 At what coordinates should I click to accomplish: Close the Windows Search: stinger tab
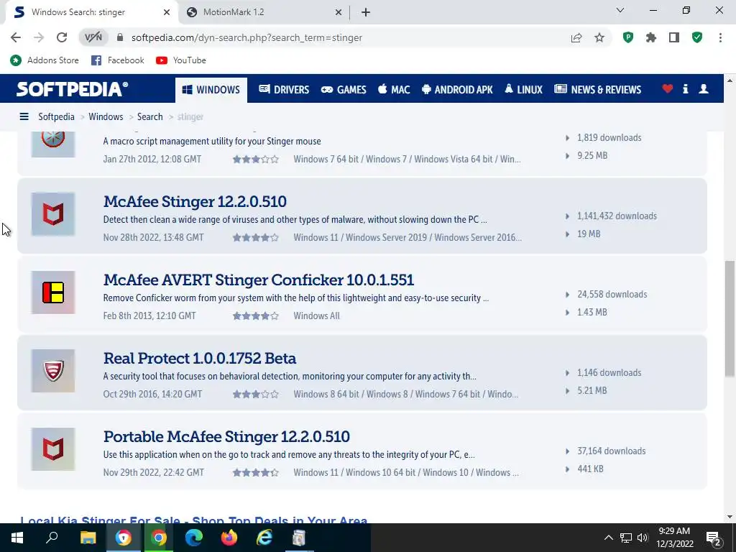(167, 12)
